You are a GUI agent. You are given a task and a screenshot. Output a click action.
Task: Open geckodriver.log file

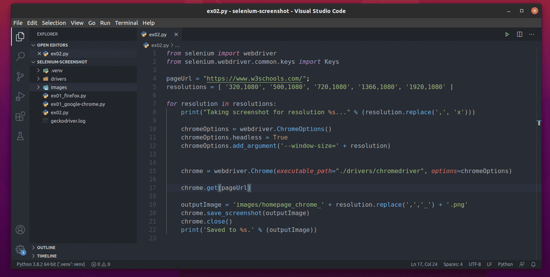[x=68, y=121]
